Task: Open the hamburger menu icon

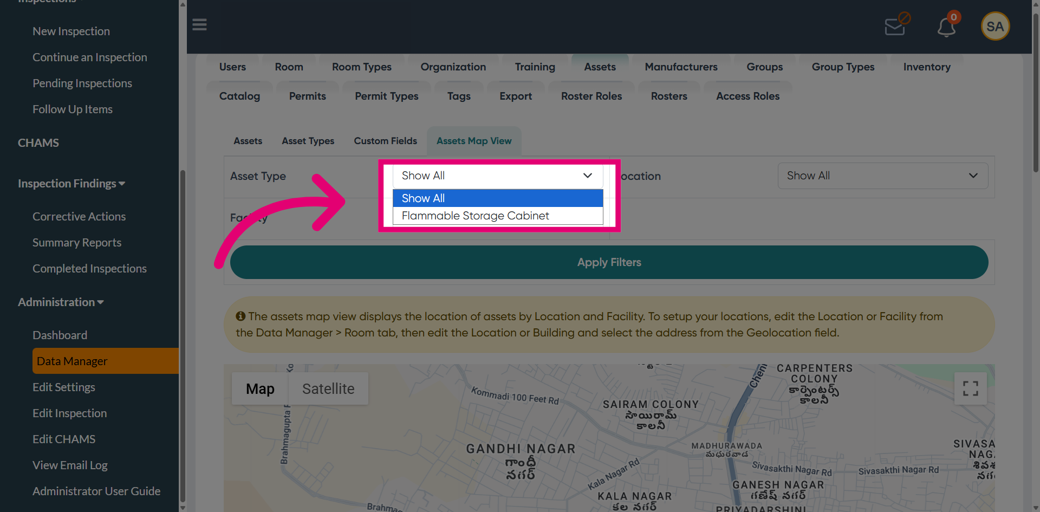Action: [x=199, y=25]
